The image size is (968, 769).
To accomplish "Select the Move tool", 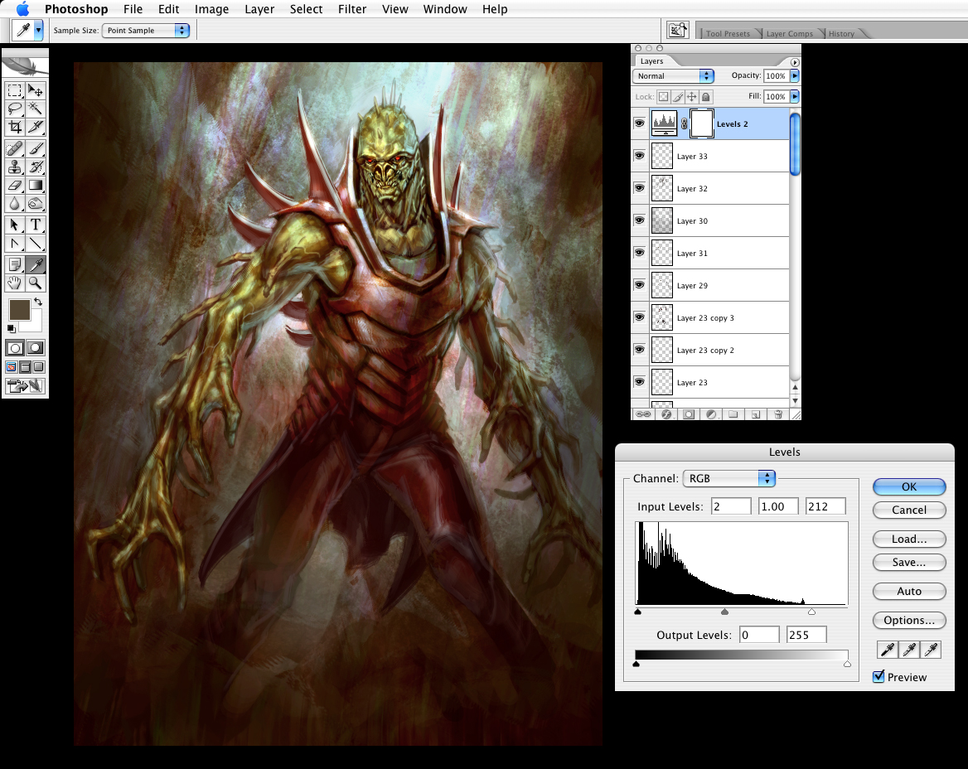I will coord(36,90).
